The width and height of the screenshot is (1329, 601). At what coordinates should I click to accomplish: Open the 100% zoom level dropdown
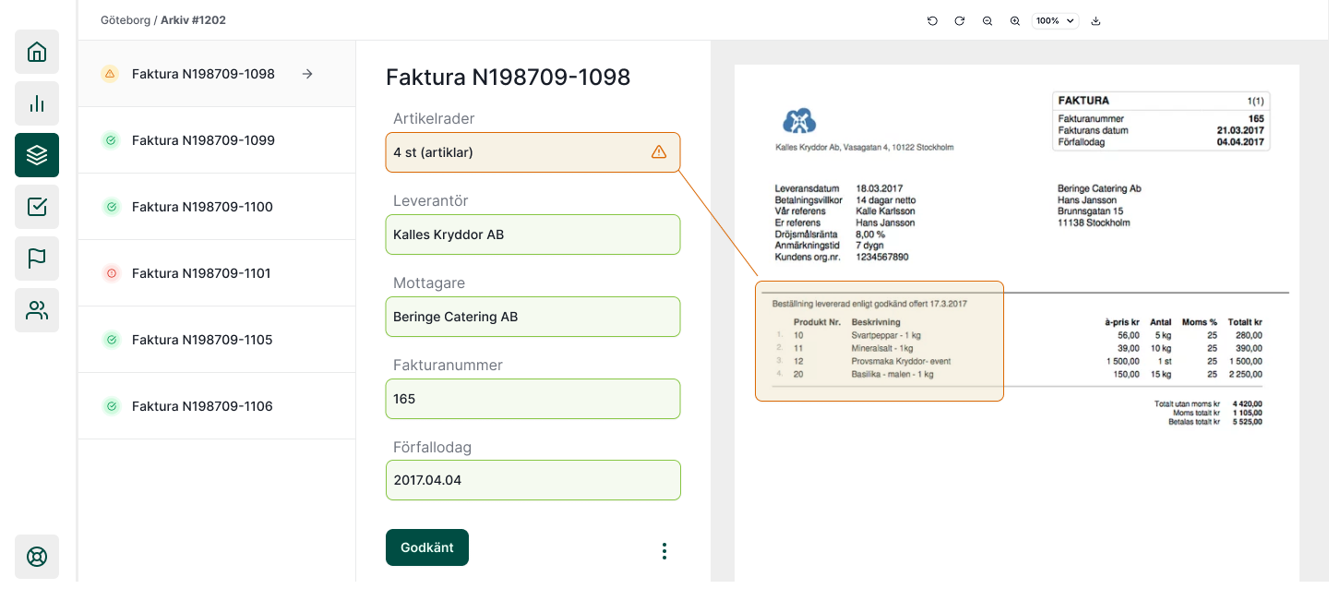click(1055, 20)
